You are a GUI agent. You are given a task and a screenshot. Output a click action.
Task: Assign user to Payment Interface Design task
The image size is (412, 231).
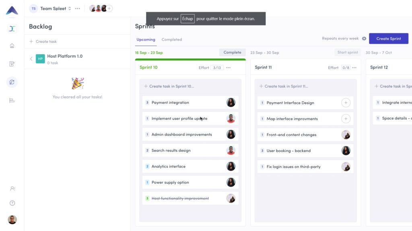(346, 103)
